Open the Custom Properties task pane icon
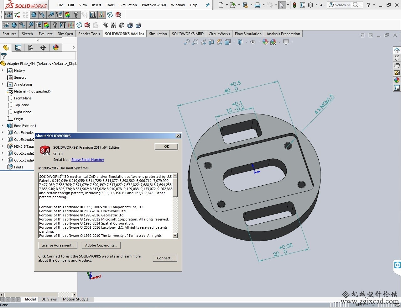This screenshot has height=308, width=401. [x=397, y=88]
